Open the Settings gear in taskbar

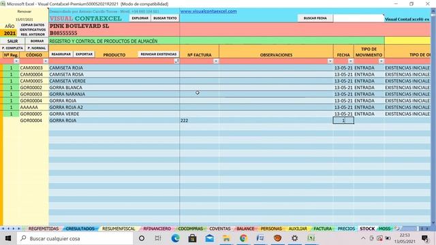[295, 238]
